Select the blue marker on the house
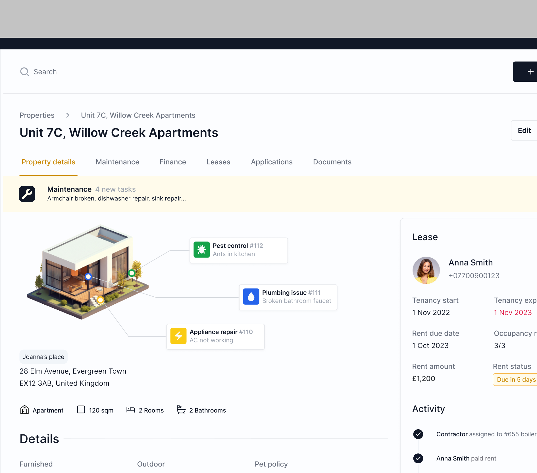Image resolution: width=537 pixels, height=473 pixels. (88, 277)
